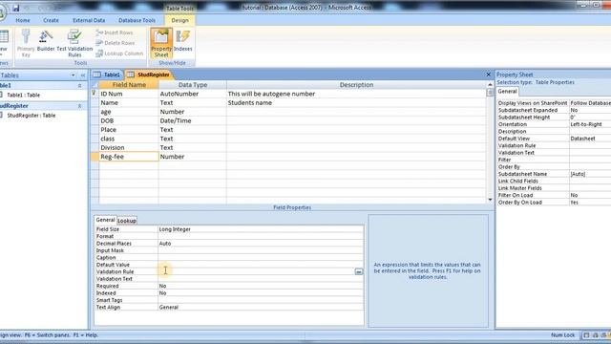
Task: Click the Validation Rule input box
Action: coord(256,271)
